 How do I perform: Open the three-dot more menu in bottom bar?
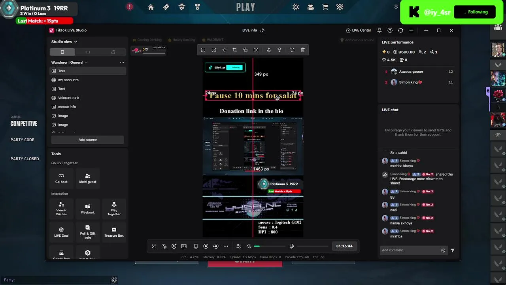(x=226, y=246)
